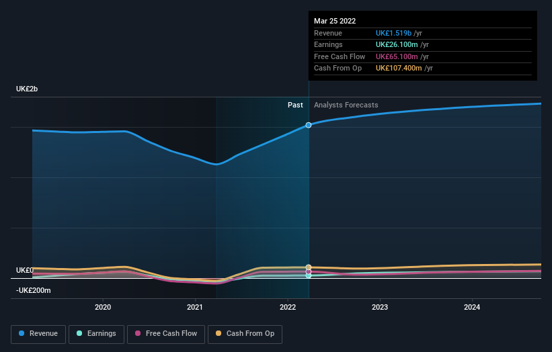The width and height of the screenshot is (552, 352).
Task: Select the Free Cash Flow pink data point marker
Action: tap(309, 272)
